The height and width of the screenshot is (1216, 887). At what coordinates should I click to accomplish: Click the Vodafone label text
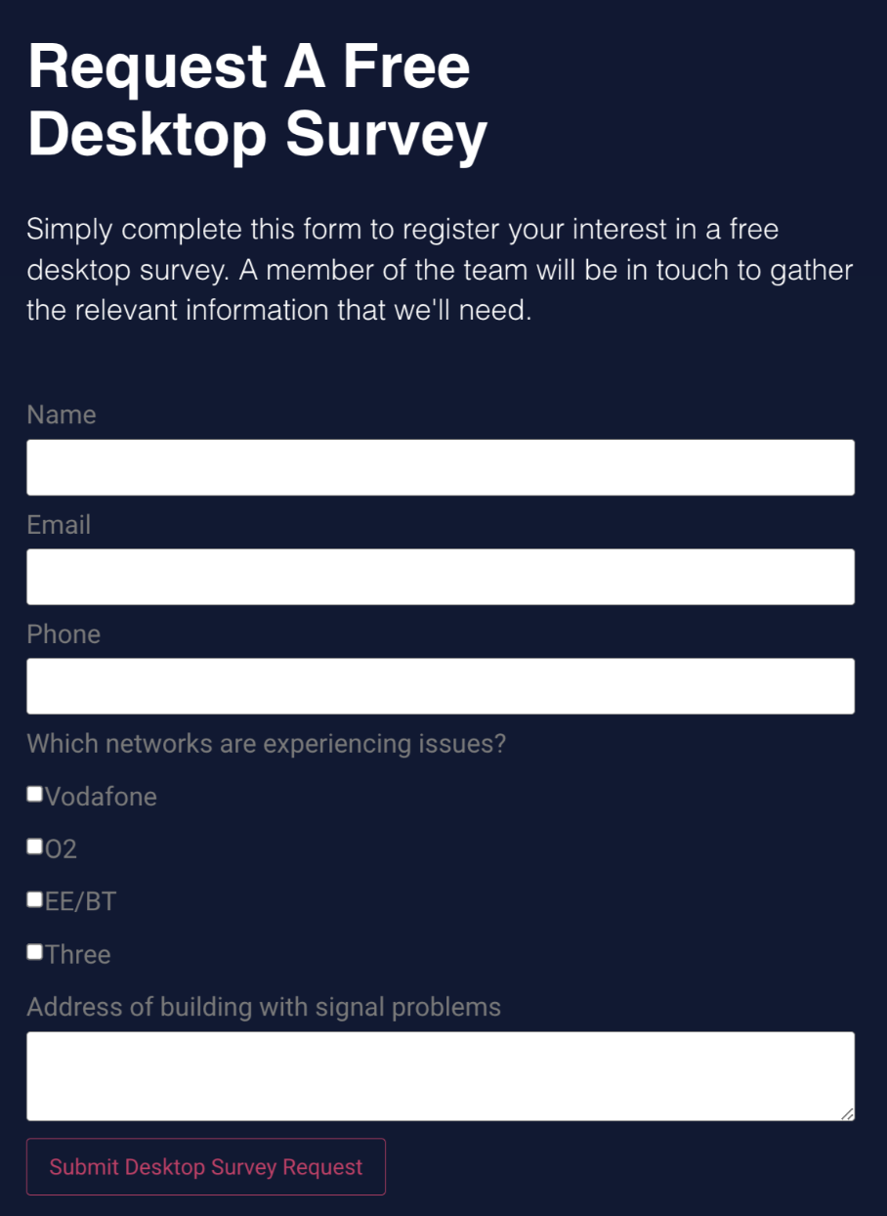point(101,797)
